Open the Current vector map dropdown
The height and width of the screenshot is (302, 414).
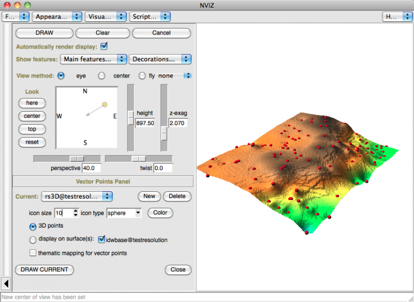click(x=76, y=197)
